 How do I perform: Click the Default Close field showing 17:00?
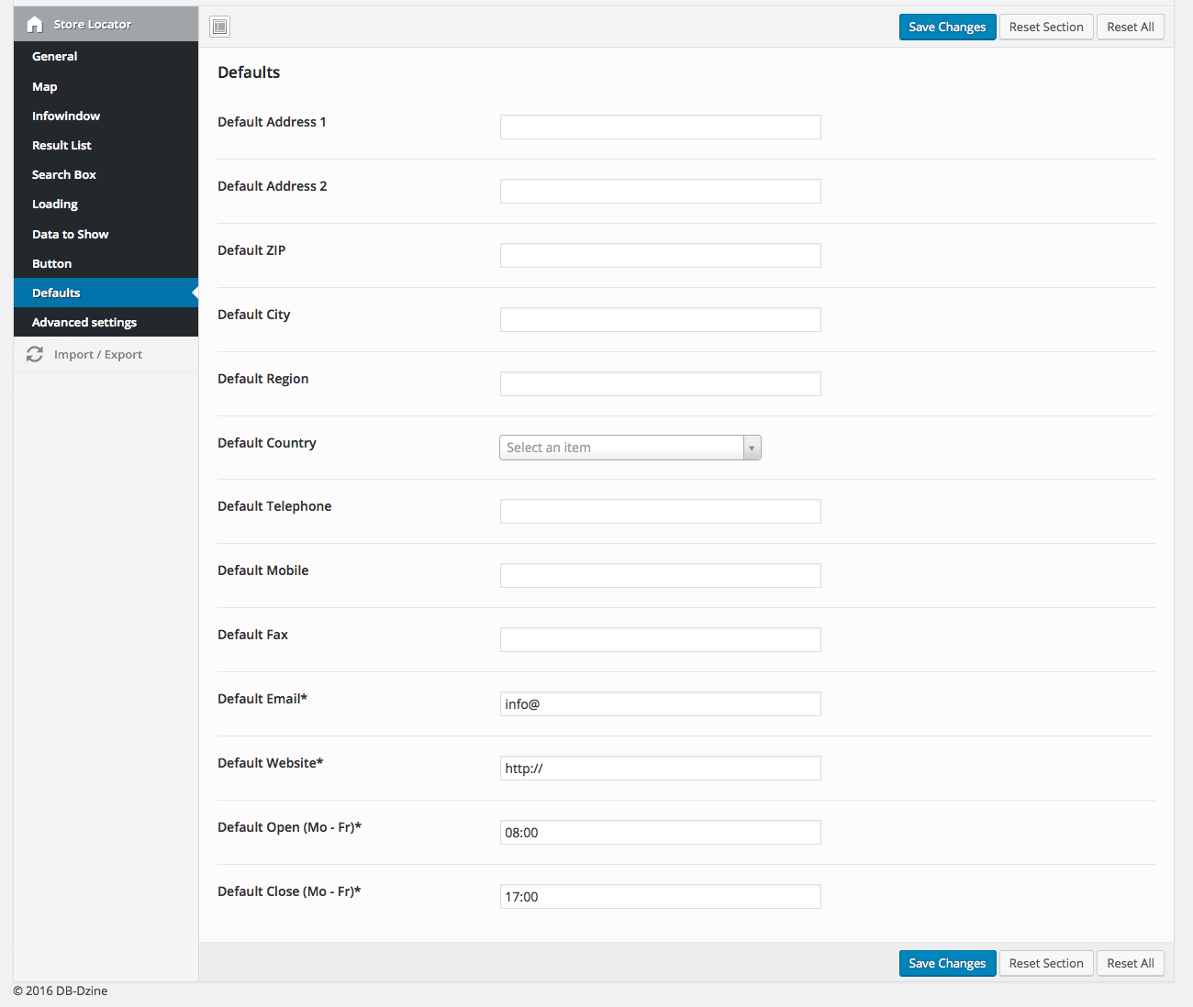pos(660,896)
